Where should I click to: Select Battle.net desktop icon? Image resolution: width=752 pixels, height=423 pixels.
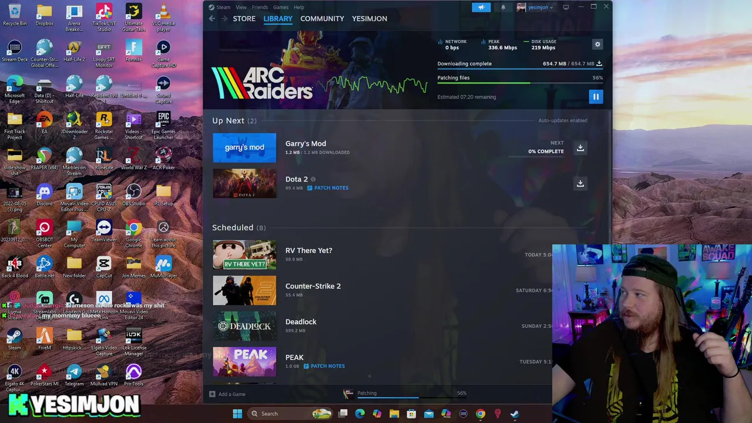click(44, 267)
